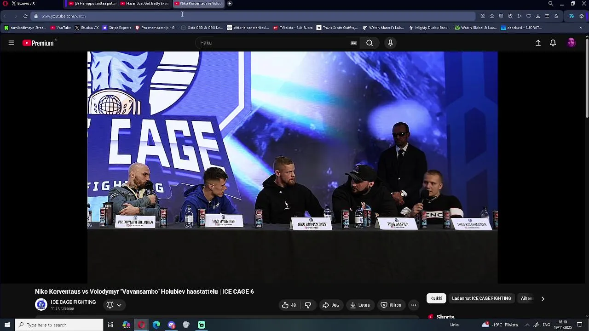Screen dimensions: 589x331
Task: Open ICE CAGE FIGHTING channel name
Action: [x=73, y=302]
